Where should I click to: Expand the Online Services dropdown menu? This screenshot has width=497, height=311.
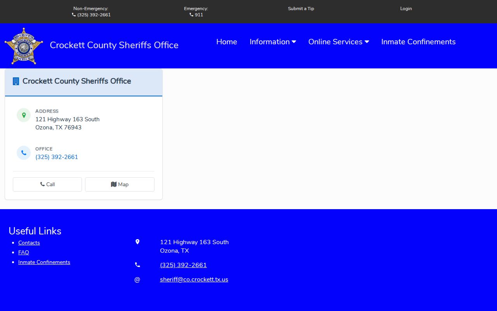pyautogui.click(x=339, y=42)
